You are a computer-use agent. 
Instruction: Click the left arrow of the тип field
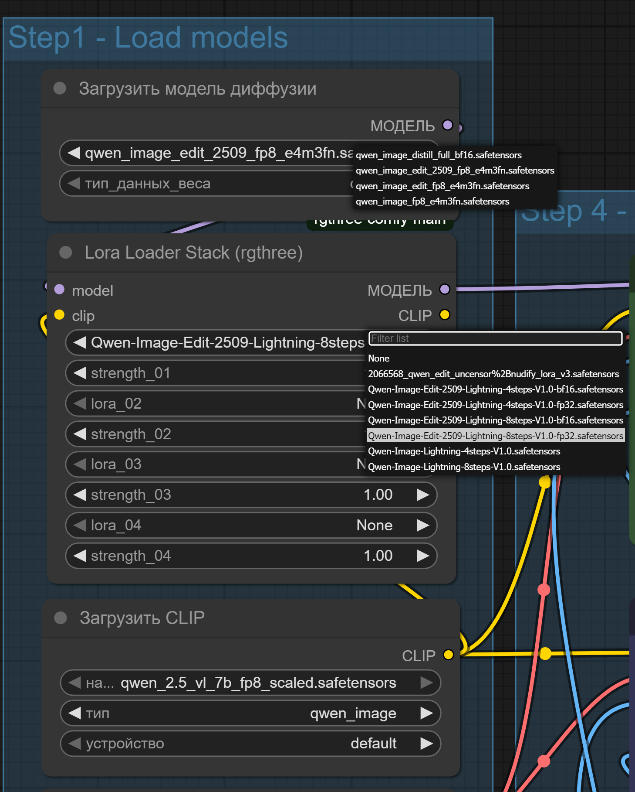tap(75, 713)
